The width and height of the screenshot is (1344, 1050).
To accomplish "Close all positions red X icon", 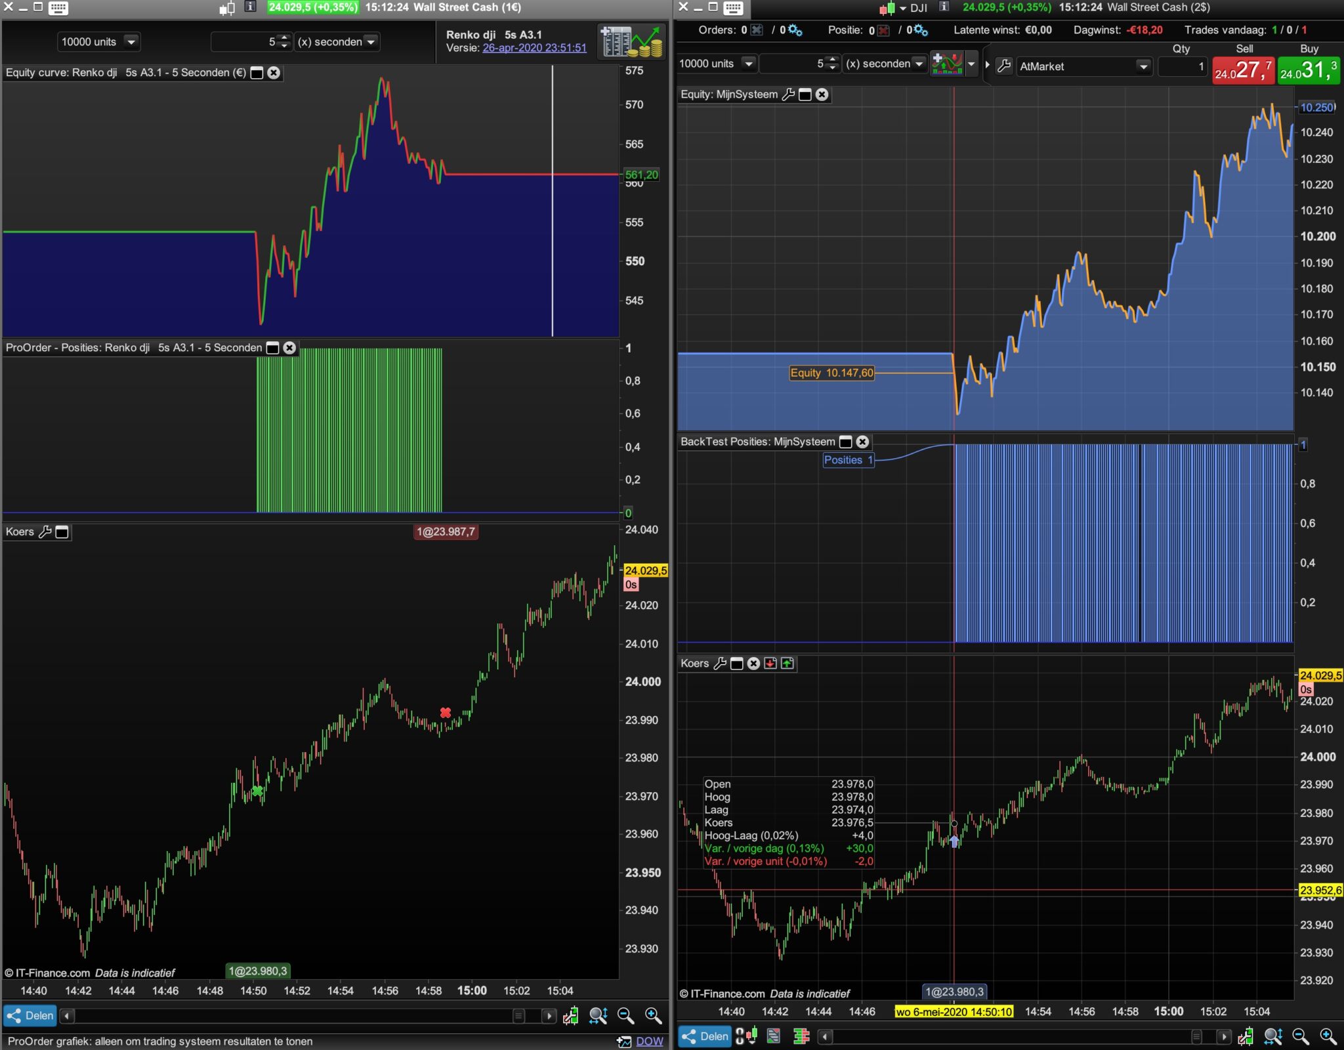I will [883, 30].
